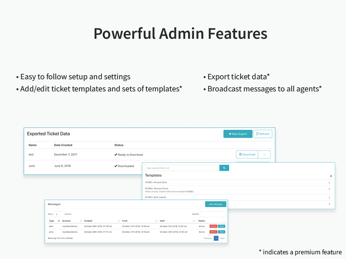Focus the partial title or id search field
Screen dimensions: 346x259
182,168
